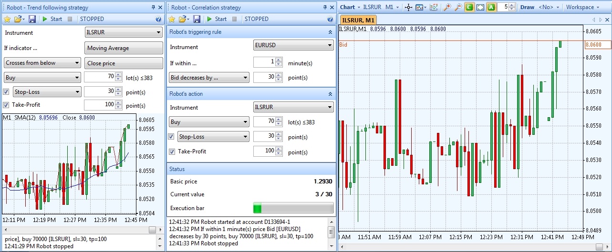Toggle the green 'A' button in the chart toolbar
The height and width of the screenshot is (252, 612).
[x=491, y=7]
